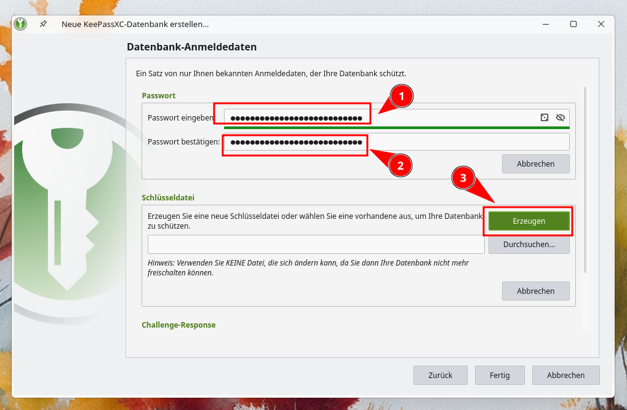
Task: Pin the window with the pushpin icon
Action: click(43, 24)
